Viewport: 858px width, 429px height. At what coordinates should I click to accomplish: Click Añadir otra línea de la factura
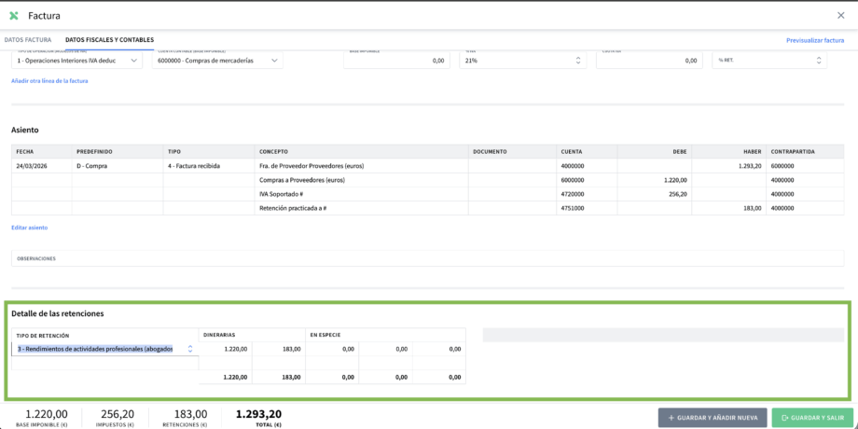(x=49, y=81)
